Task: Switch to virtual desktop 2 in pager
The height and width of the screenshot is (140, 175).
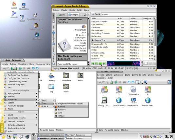Action: (x=33, y=138)
